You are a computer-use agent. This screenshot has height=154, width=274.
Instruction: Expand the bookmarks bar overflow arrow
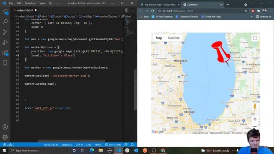click(x=252, y=17)
